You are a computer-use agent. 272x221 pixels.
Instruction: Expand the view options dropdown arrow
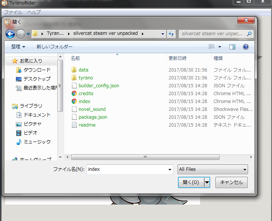220,47
